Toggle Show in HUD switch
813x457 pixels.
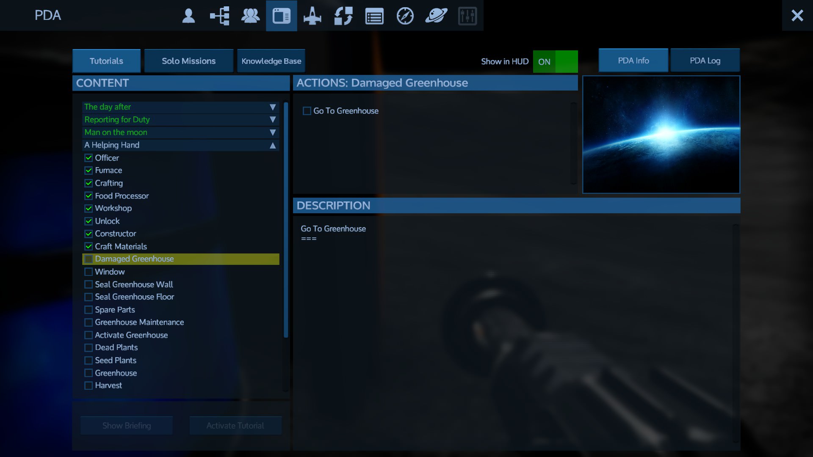click(555, 62)
